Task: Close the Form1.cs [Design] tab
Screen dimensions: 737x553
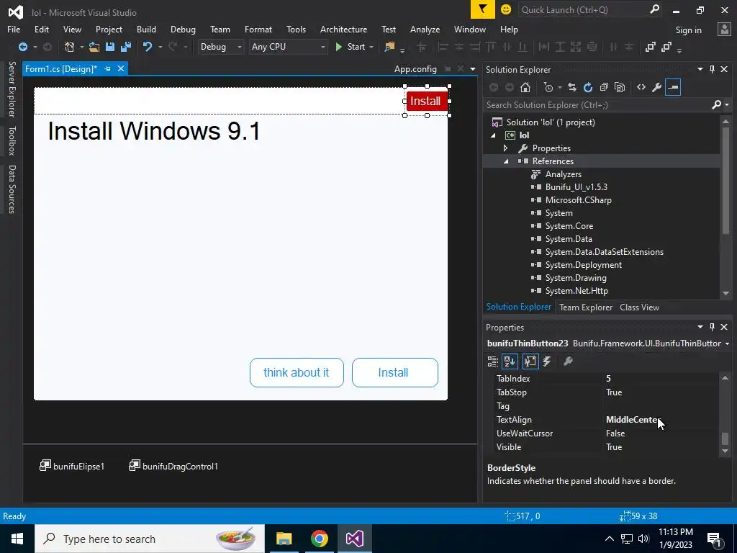Action: 121,68
